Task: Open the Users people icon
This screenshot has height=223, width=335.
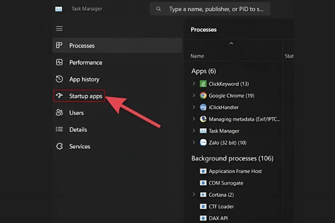Action: [59, 113]
